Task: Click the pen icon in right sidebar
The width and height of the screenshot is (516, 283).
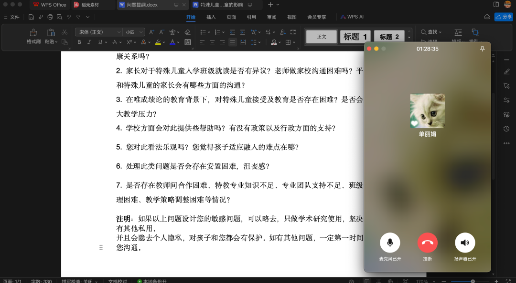Action: (506, 71)
